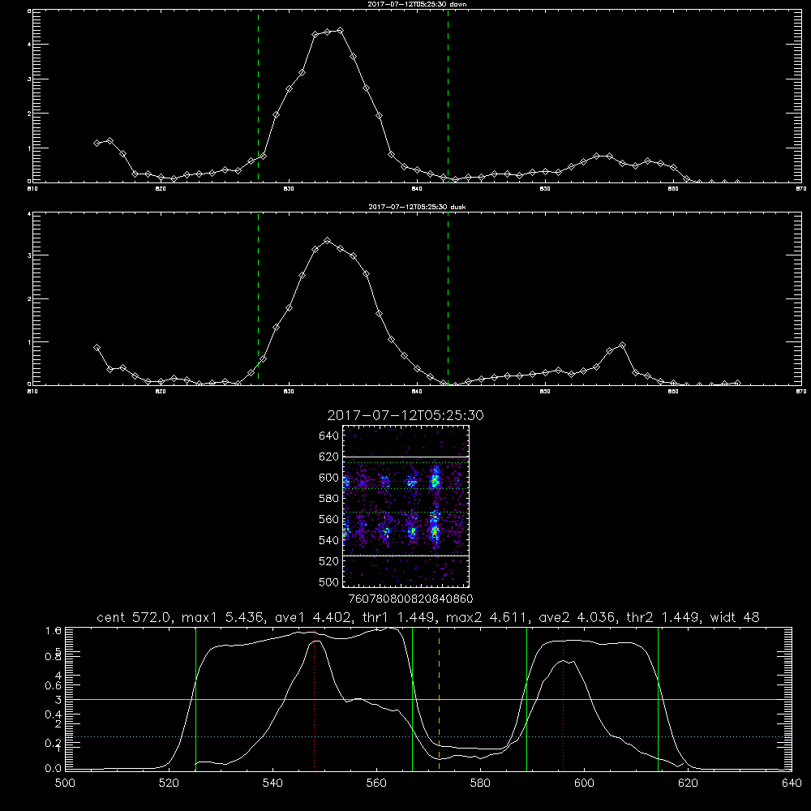Viewport: 811px width, 811px height.
Task: Select the 'widt 48' value in stats line
Action: coord(735,617)
